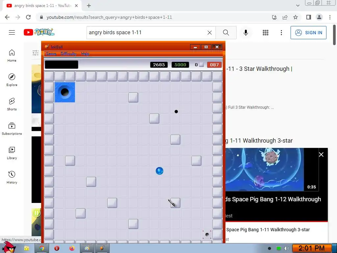Open Pig Bang 1-12 Walkthrough title

(273, 199)
